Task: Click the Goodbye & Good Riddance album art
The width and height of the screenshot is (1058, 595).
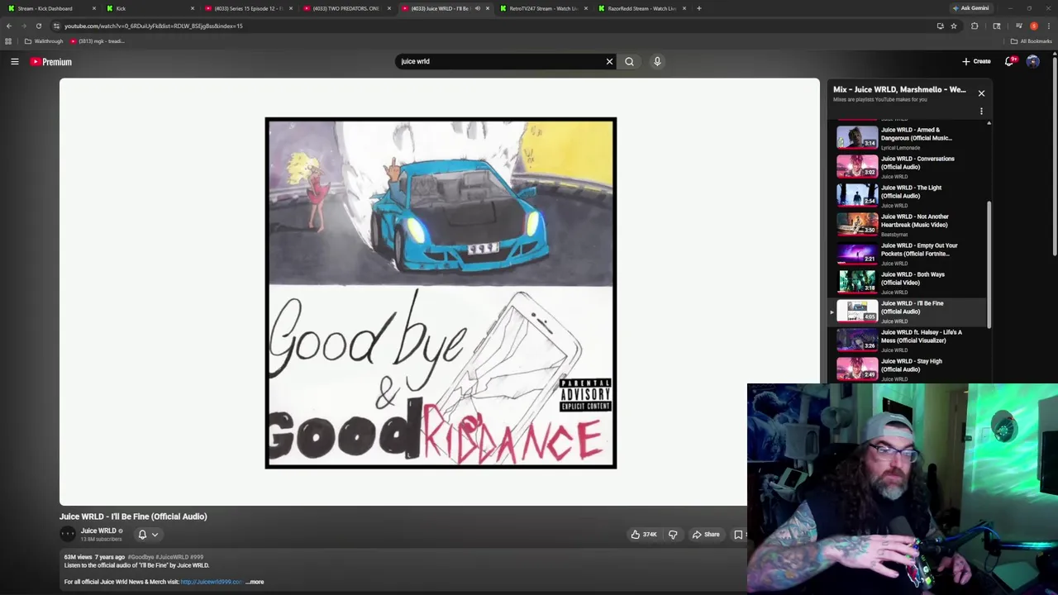Action: point(441,293)
